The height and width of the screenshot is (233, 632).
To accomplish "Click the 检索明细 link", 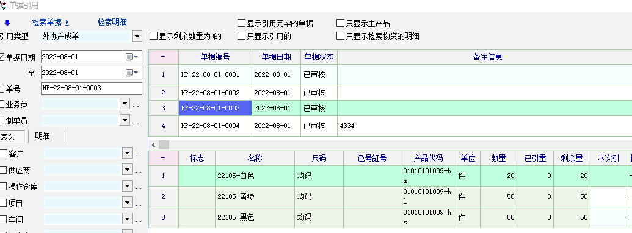I will [112, 23].
